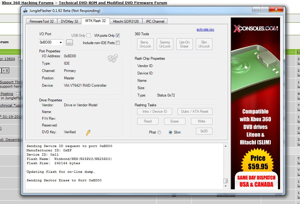Click 'Updating flash for on-line dump.' log line
The image size is (300, 204).
(61, 172)
